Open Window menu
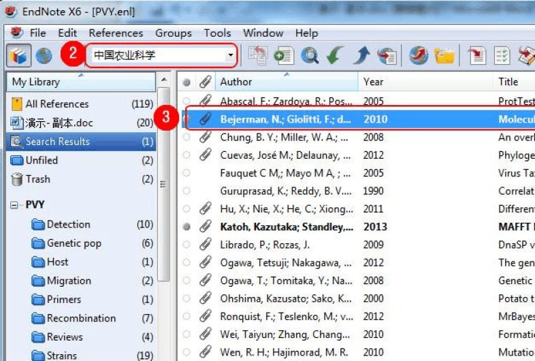This screenshot has width=535, height=361. (x=263, y=33)
